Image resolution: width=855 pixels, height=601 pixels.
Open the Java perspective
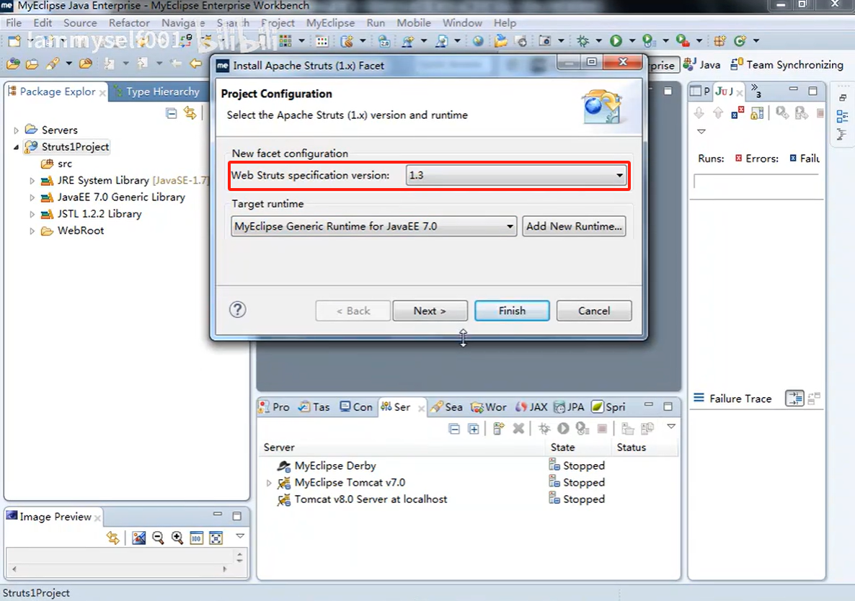click(701, 64)
